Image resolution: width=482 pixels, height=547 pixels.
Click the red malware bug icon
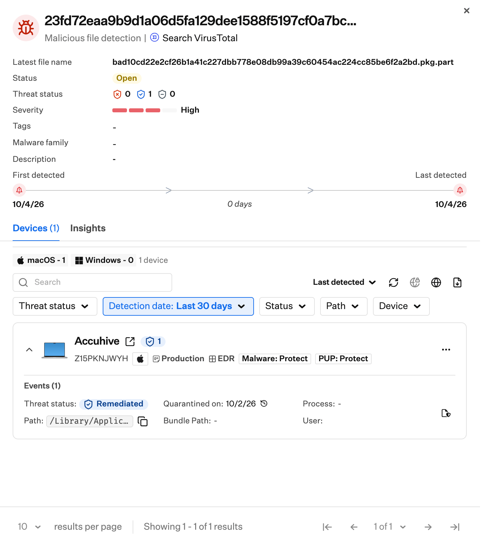[x=26, y=28]
